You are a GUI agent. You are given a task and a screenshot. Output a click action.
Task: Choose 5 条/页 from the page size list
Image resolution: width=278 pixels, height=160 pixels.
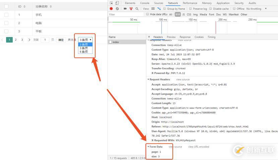click(x=84, y=52)
